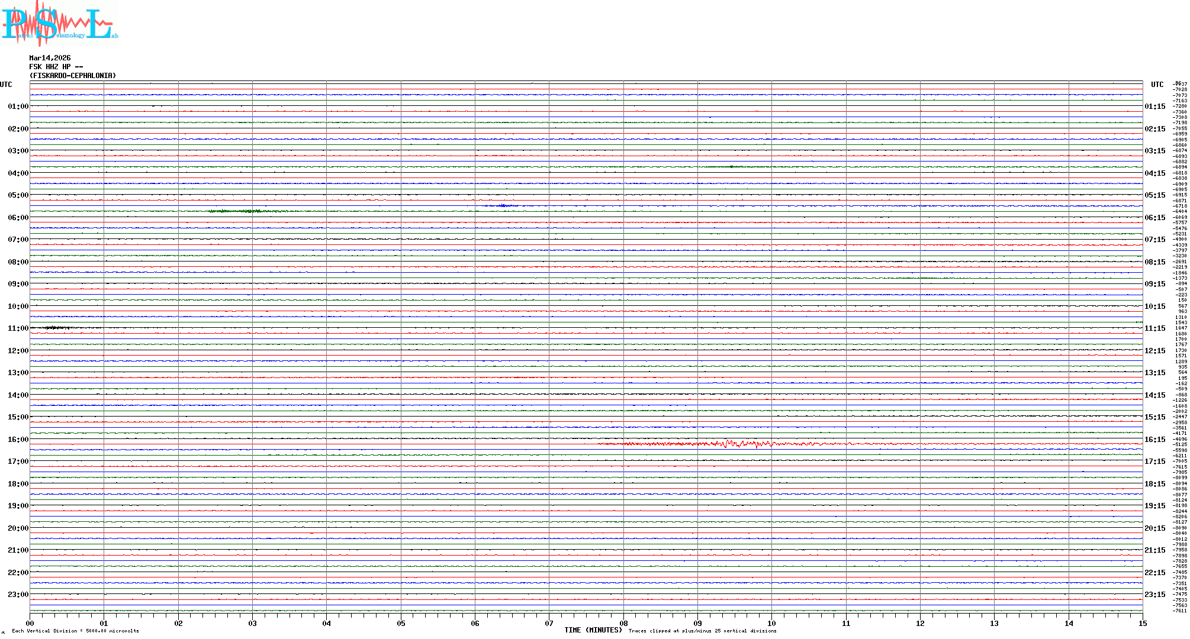Click minute 00 on bottom time axis

coord(30,623)
